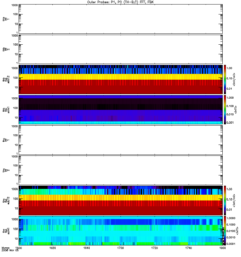This screenshot has height=257, width=241.
Task: Click the thc fbk scm1 color bar
Action: 225,231
